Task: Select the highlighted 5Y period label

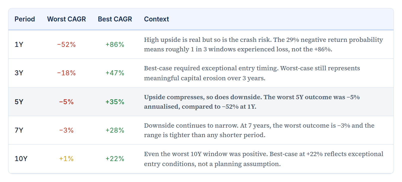Action: point(19,102)
